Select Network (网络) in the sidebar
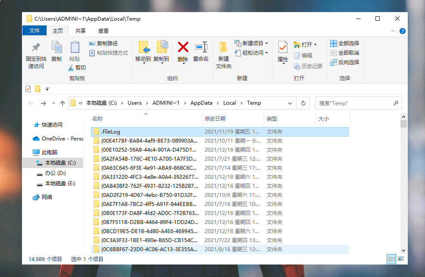This screenshot has width=425, height=277. pyautogui.click(x=43, y=197)
